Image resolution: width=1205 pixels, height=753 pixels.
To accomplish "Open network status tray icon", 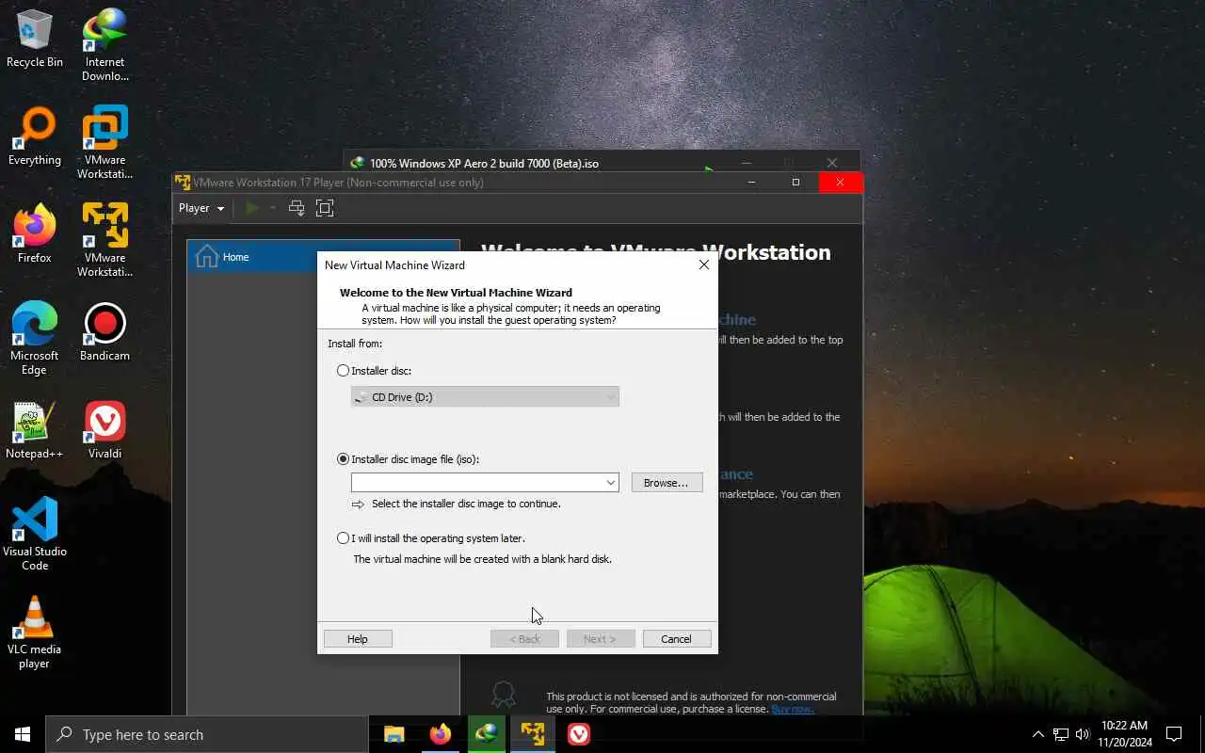I will (x=1060, y=734).
